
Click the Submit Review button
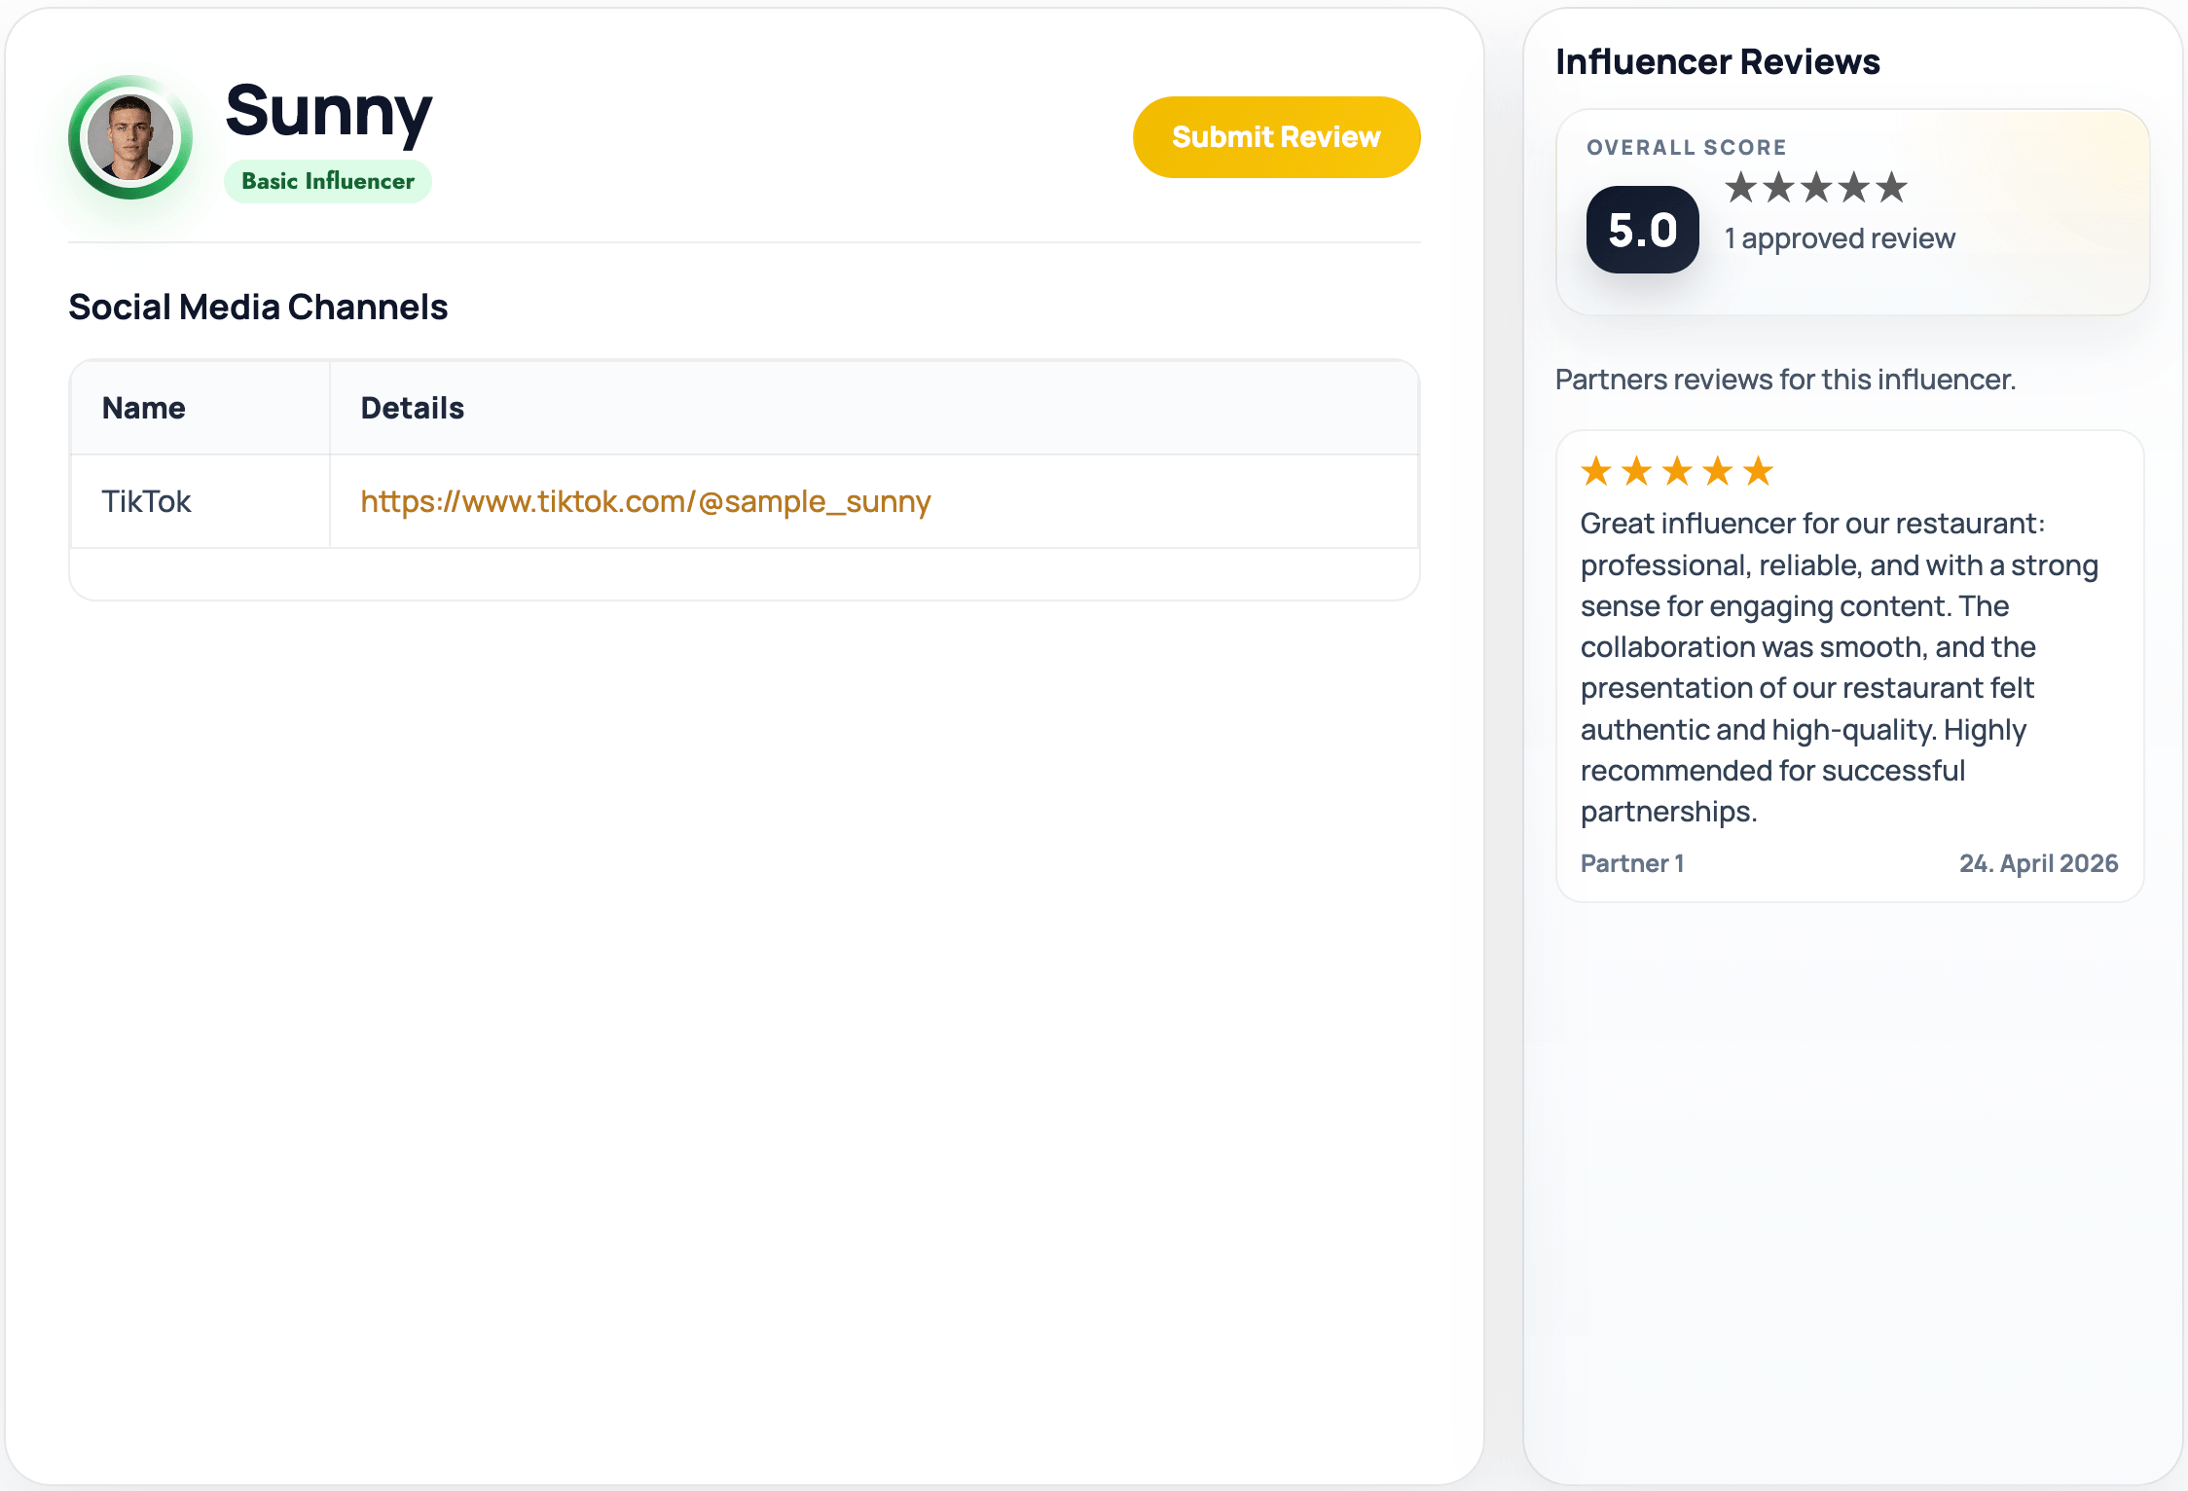coord(1276,137)
